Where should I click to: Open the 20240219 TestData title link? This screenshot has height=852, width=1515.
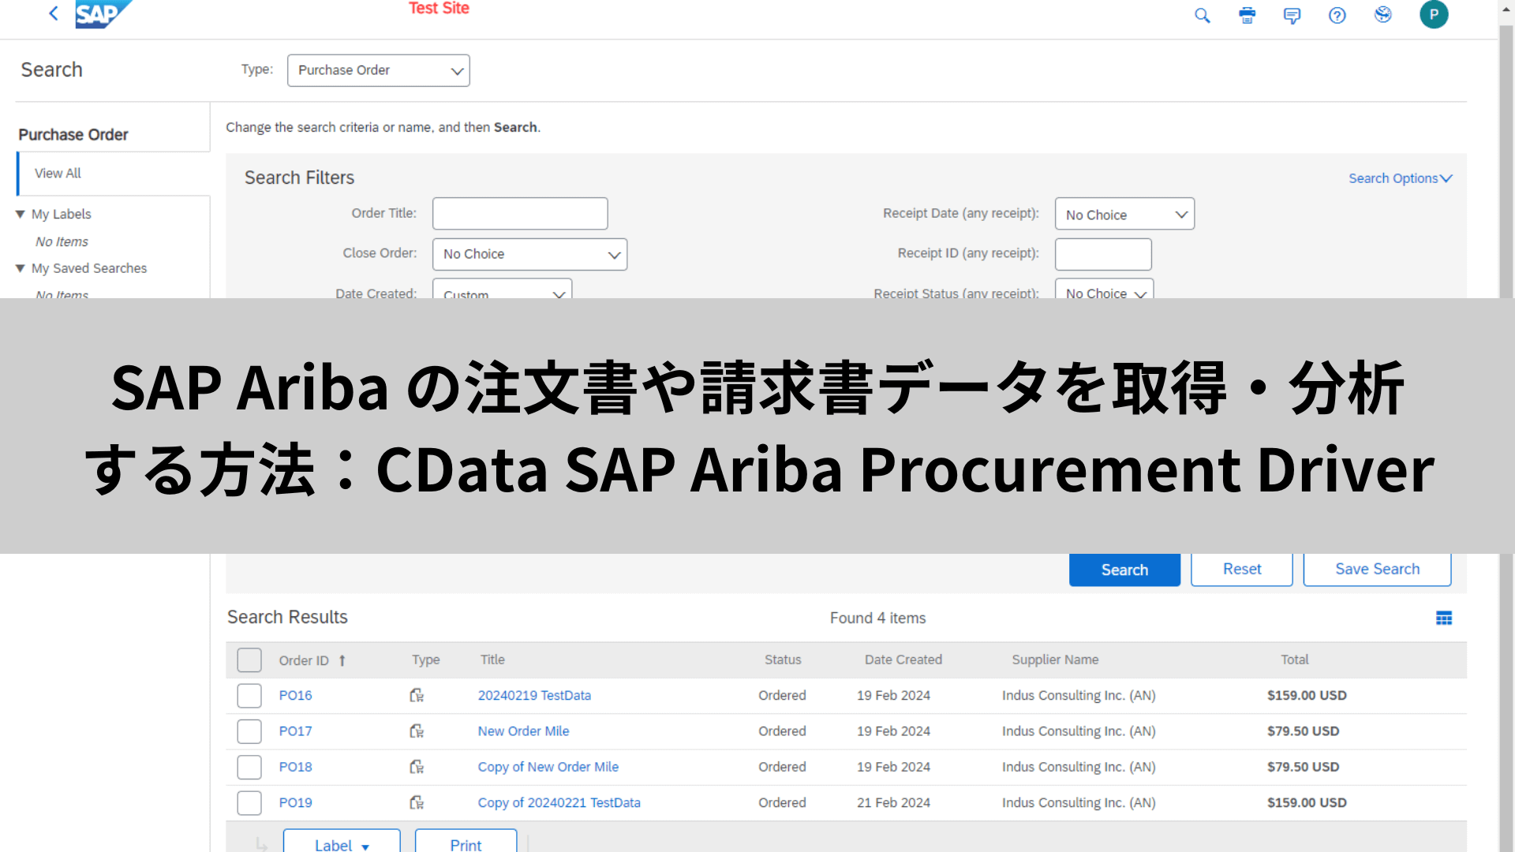(534, 695)
